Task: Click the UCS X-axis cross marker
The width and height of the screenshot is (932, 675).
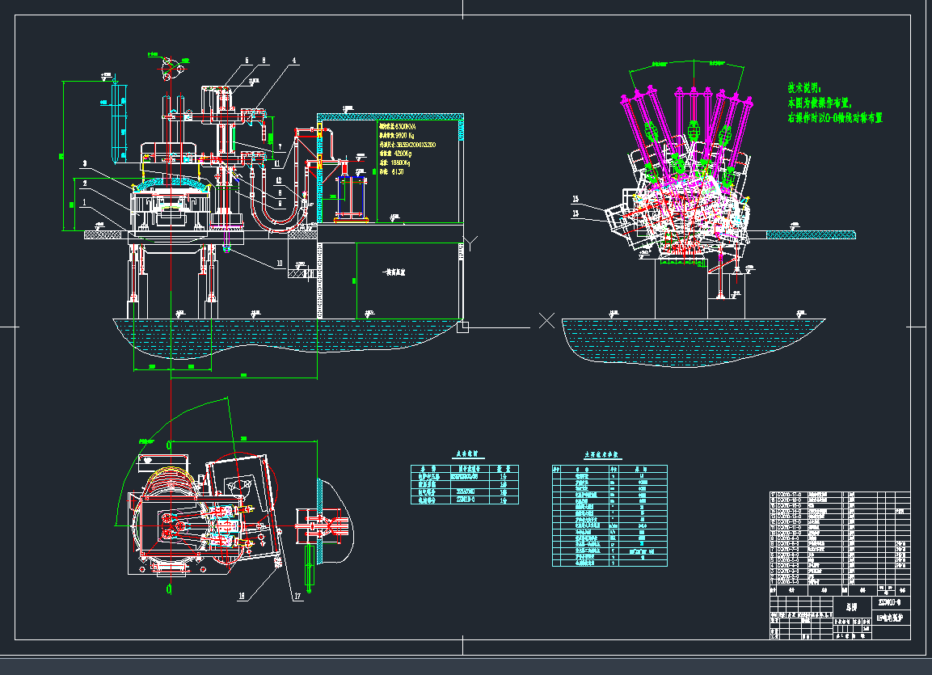Action: [x=546, y=321]
